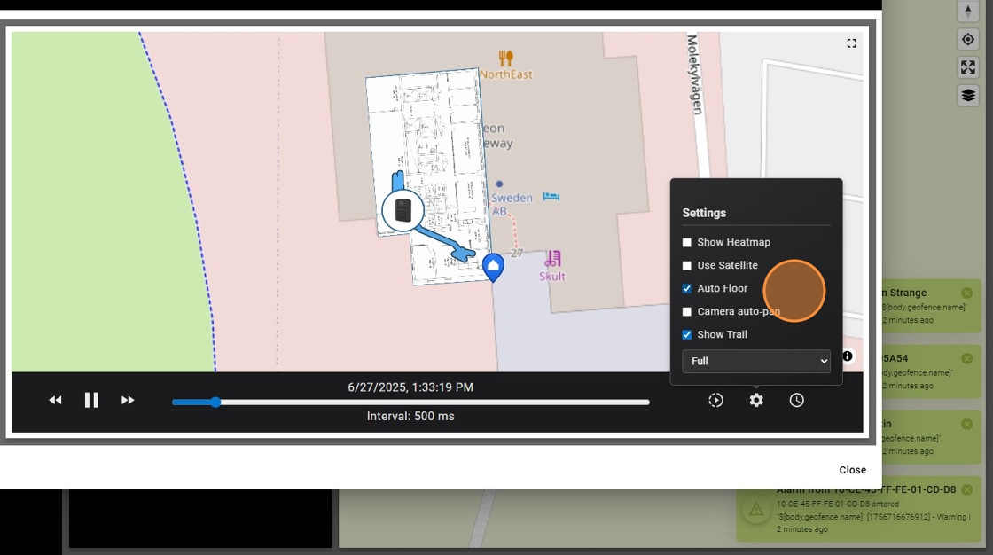Click the warning triangle on alarm notification
The height and width of the screenshot is (555, 993).
pyautogui.click(x=756, y=510)
